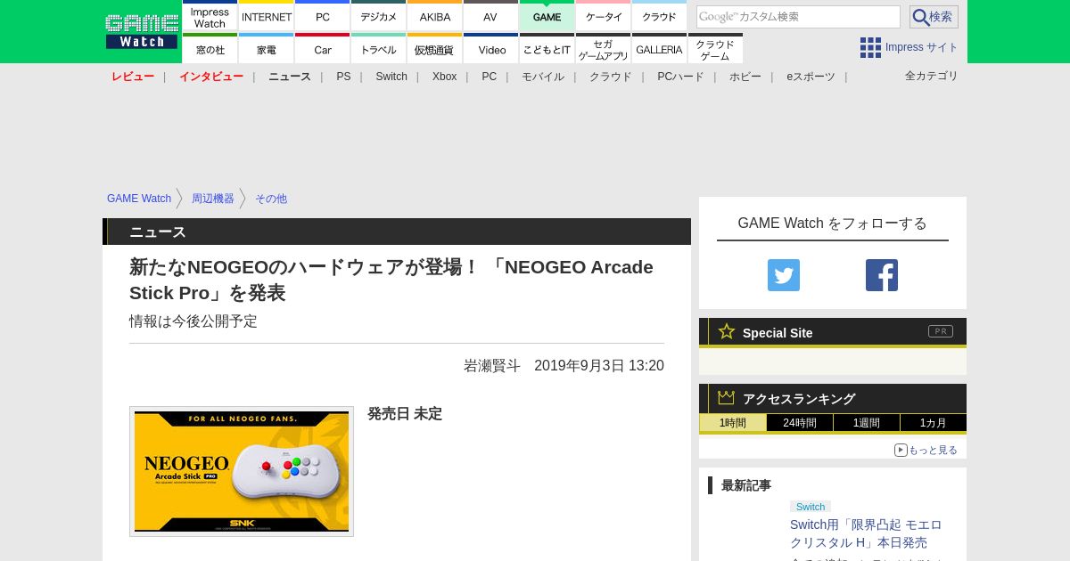Select the 1週間 ranking tab
This screenshot has width=1070, height=561.
click(867, 423)
